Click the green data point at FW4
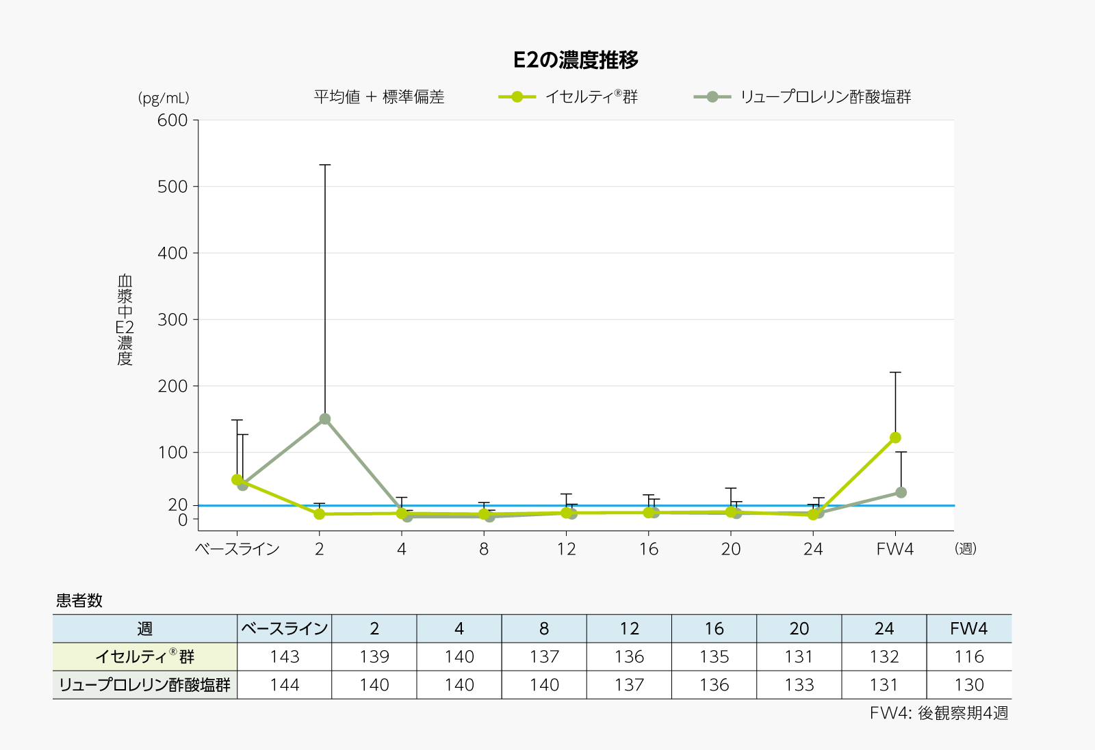 [894, 436]
